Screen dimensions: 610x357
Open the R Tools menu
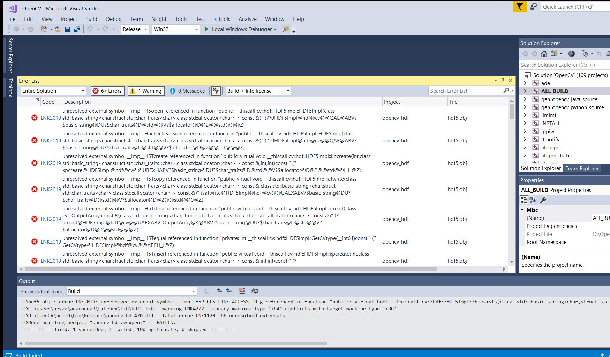222,19
